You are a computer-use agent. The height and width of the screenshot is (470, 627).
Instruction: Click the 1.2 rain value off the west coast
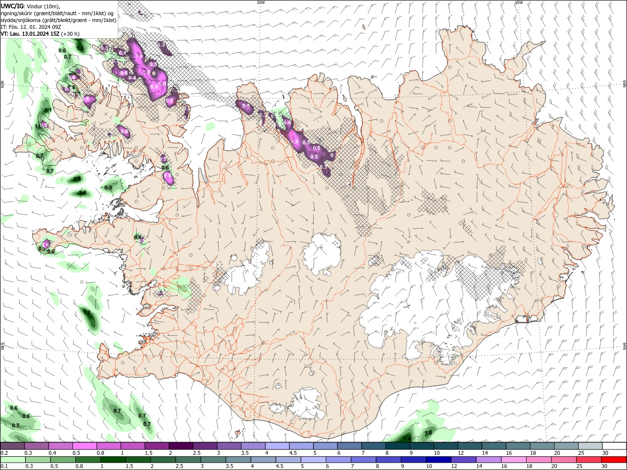tap(87, 312)
